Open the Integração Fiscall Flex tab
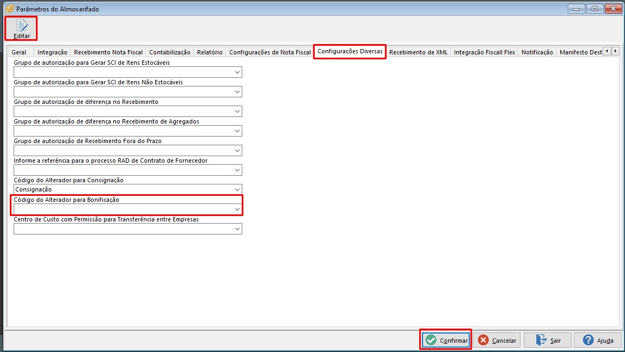The width and height of the screenshot is (625, 352). tap(485, 52)
